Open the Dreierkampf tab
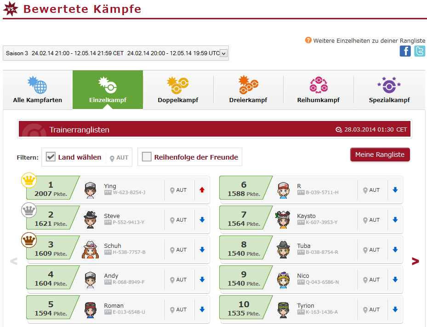Viewport: 427px width, 327px height. click(x=248, y=90)
